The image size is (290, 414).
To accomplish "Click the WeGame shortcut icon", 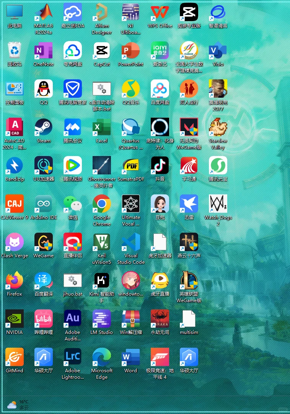I will point(44,242).
